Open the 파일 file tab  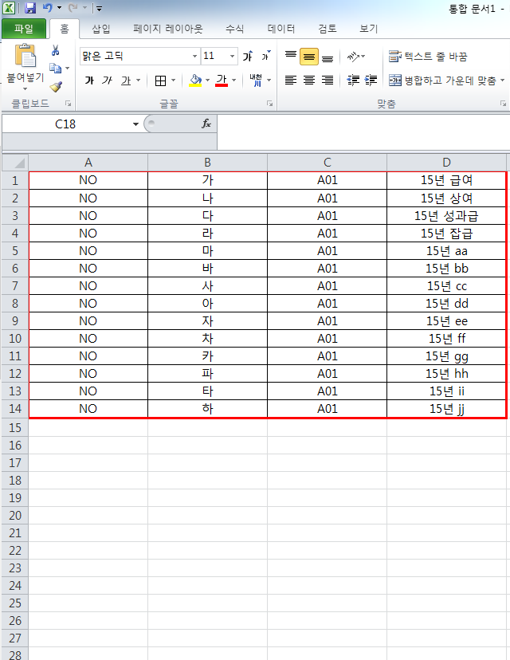pyautogui.click(x=24, y=29)
